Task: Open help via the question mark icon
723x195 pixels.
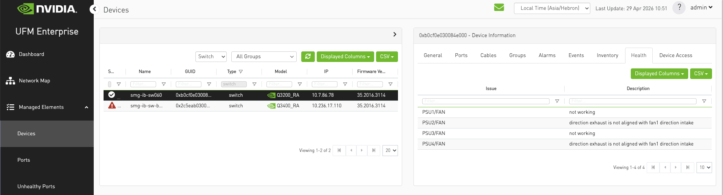Action: (x=679, y=8)
